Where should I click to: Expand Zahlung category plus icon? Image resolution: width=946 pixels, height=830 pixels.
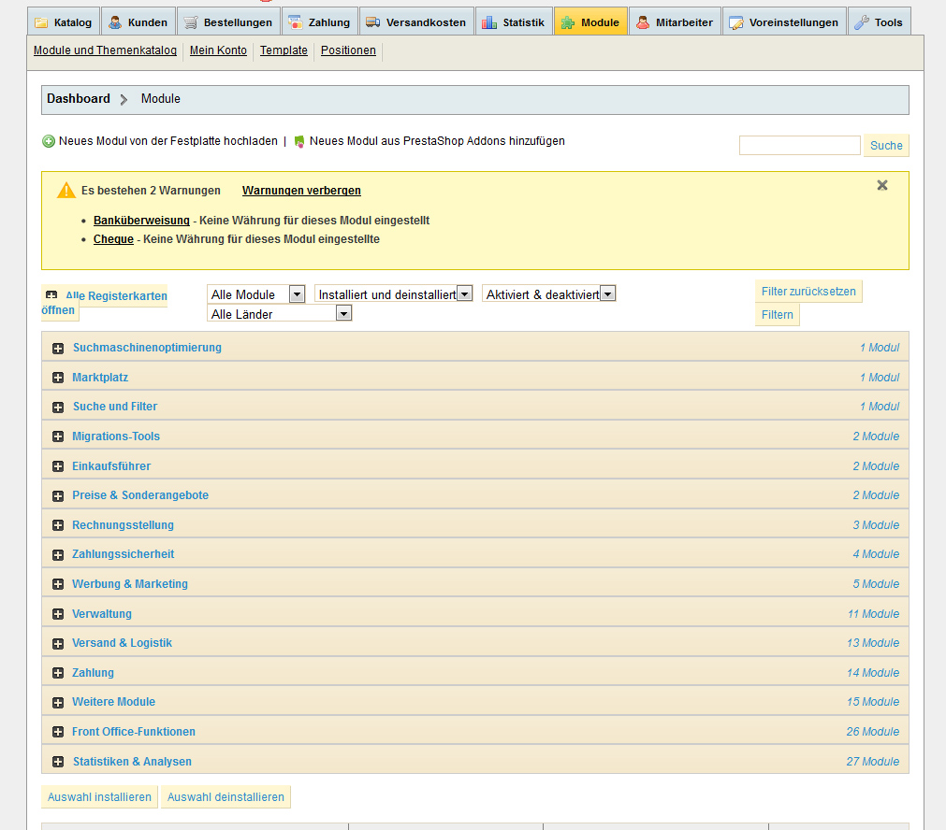[x=58, y=673]
